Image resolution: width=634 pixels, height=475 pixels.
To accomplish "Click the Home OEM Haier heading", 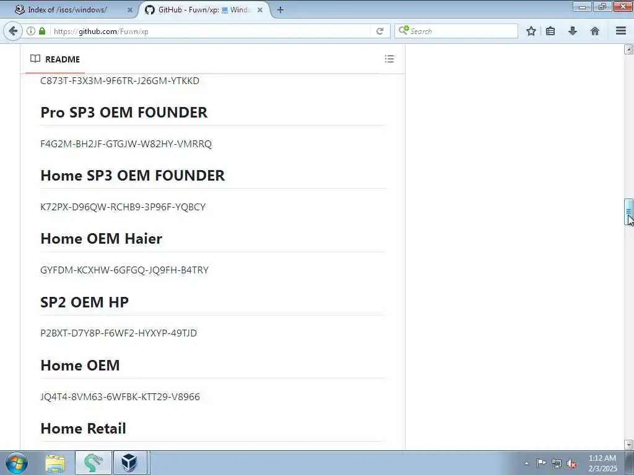I will tap(102, 239).
